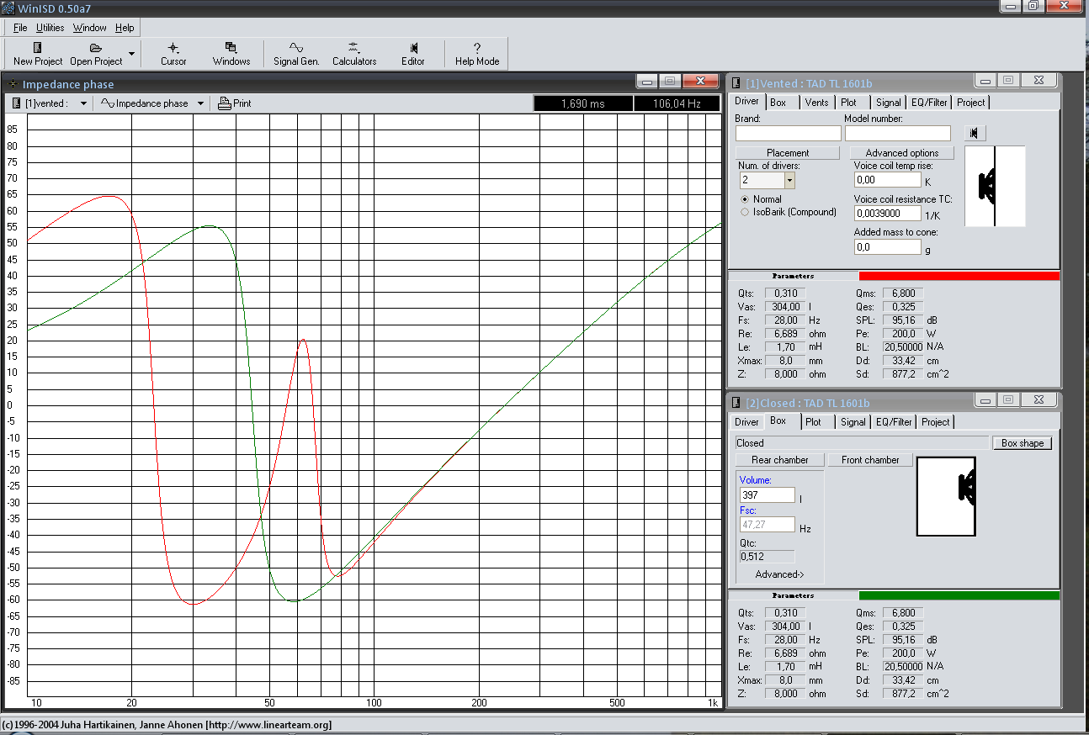Expand the Num. of drivers dropdown

coord(789,180)
